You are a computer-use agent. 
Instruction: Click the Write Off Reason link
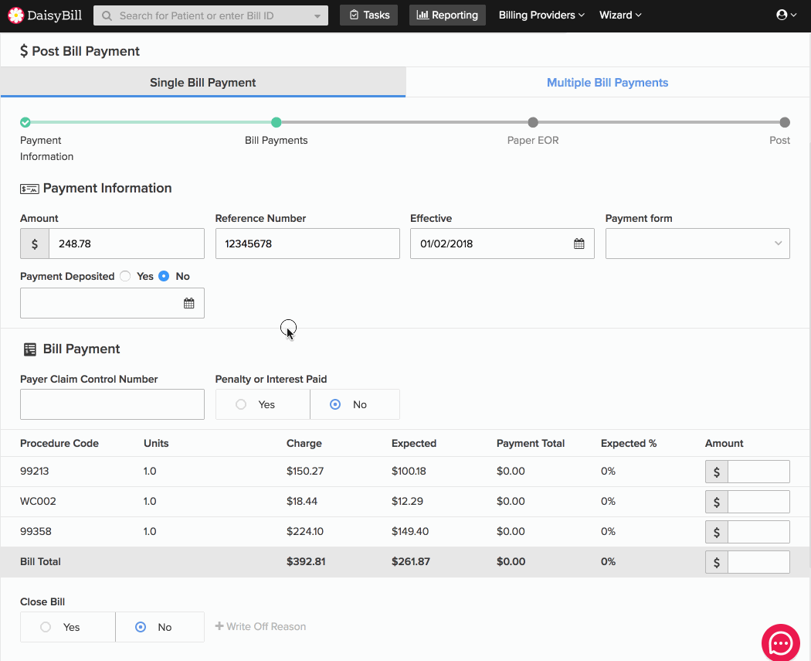(x=260, y=626)
